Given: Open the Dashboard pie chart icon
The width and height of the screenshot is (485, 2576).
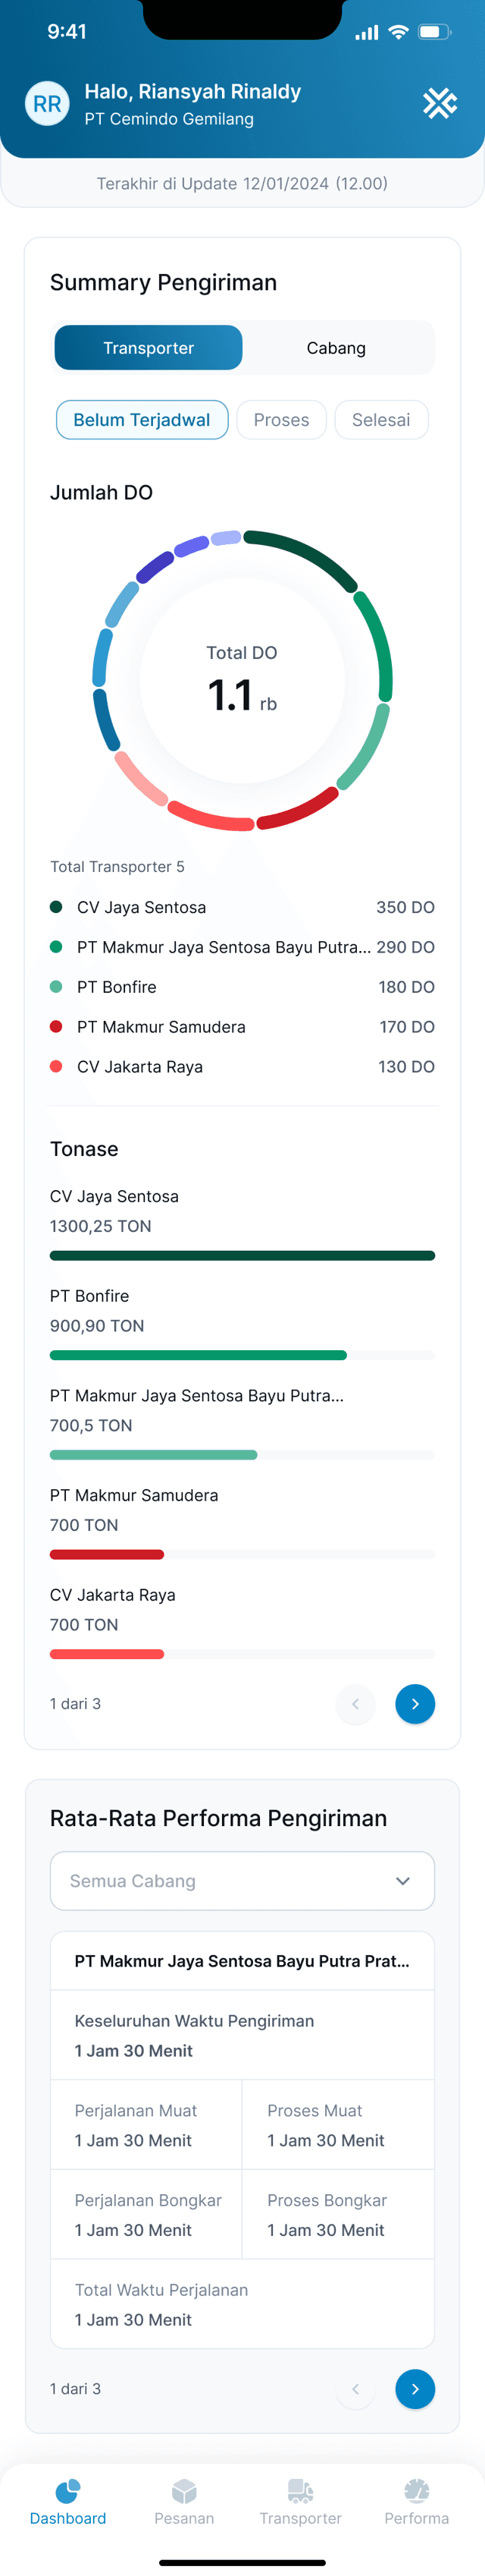Looking at the screenshot, I should point(68,2490).
